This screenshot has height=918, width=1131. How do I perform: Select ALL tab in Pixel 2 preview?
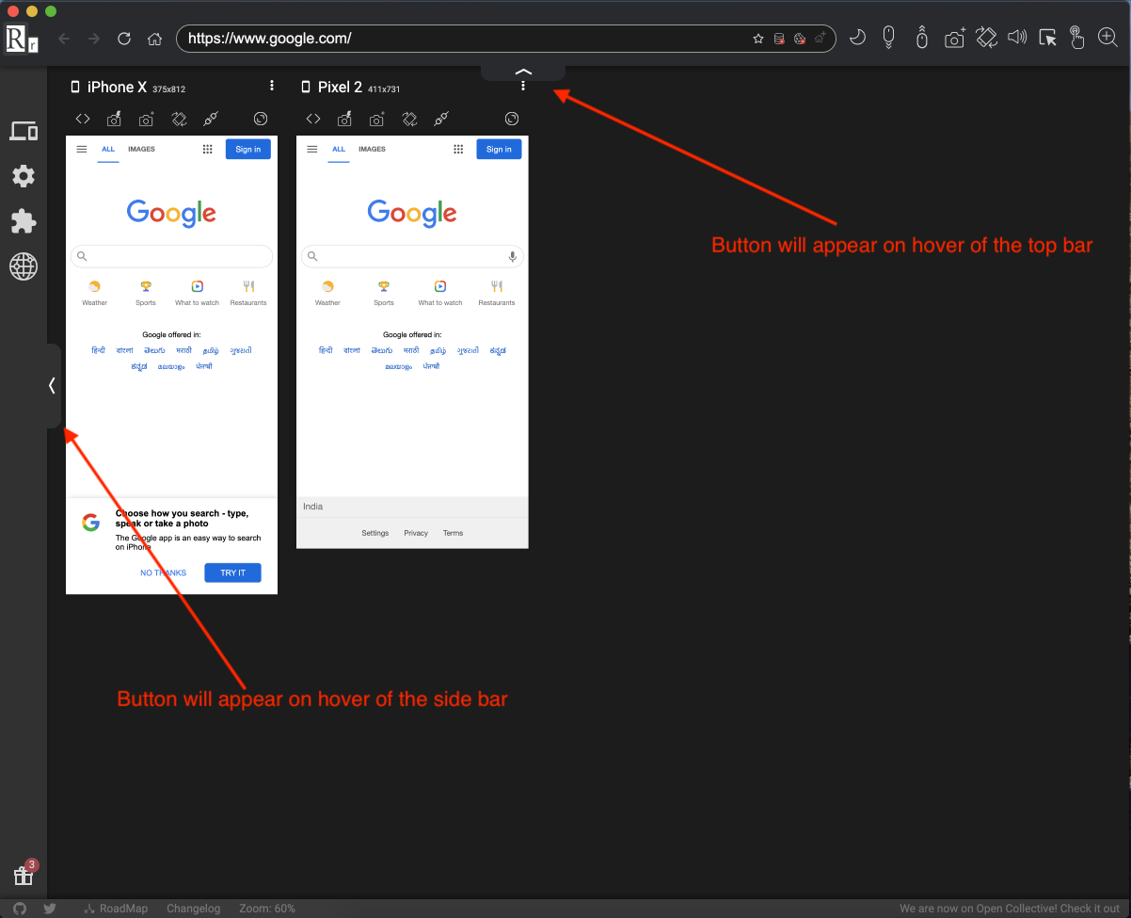(339, 149)
